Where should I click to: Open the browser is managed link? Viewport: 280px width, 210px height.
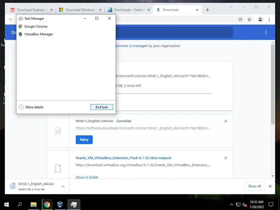click(132, 46)
